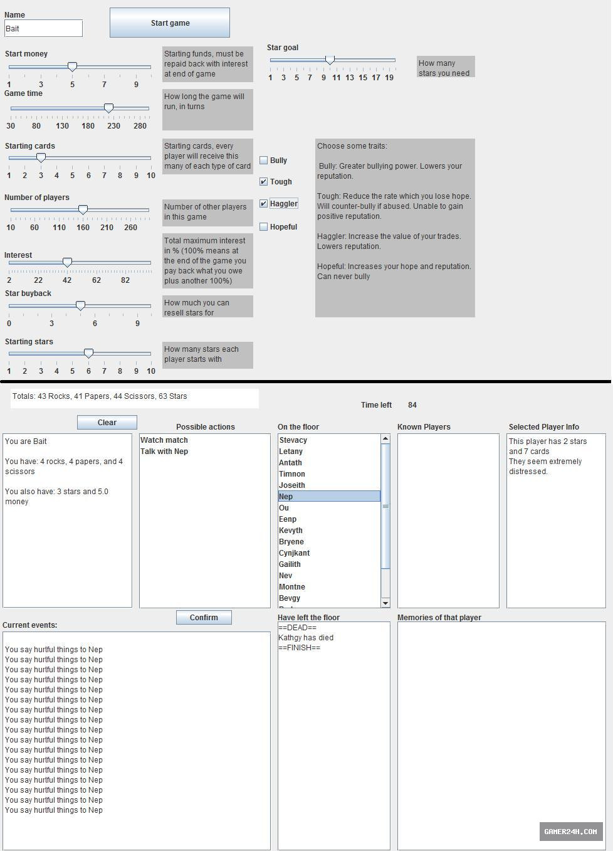Screen dimensions: 613x851
Task: Select Montne in the floor list
Action: (329, 587)
